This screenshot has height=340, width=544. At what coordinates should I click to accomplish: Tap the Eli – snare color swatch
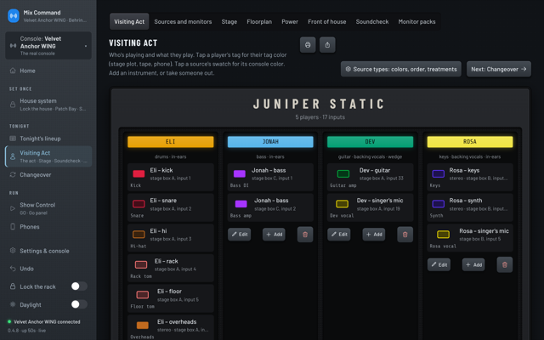[x=139, y=204]
